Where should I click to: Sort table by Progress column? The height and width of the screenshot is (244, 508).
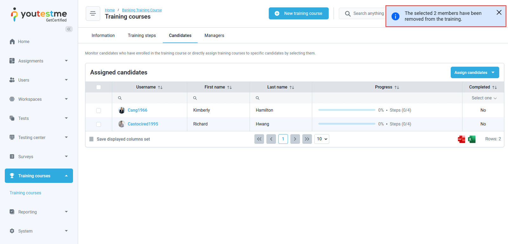coord(397,87)
